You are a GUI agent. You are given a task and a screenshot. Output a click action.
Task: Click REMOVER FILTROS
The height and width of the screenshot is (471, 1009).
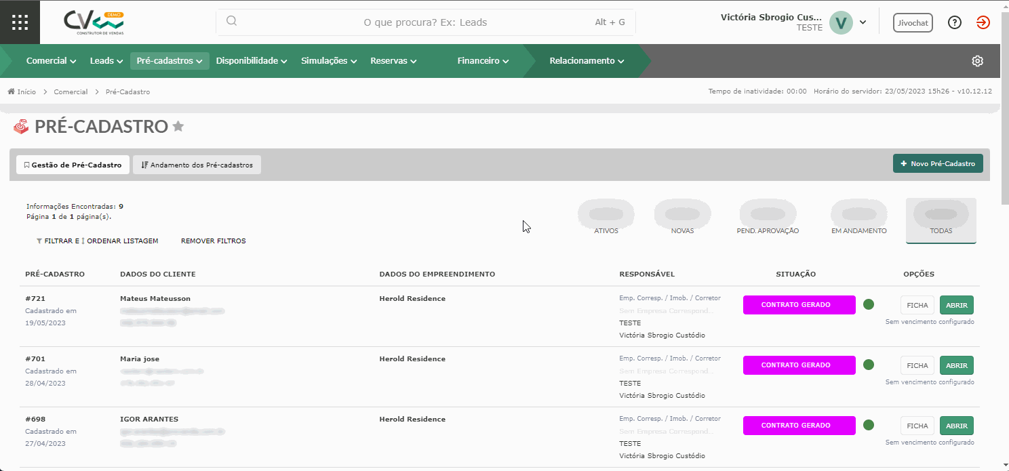click(213, 241)
